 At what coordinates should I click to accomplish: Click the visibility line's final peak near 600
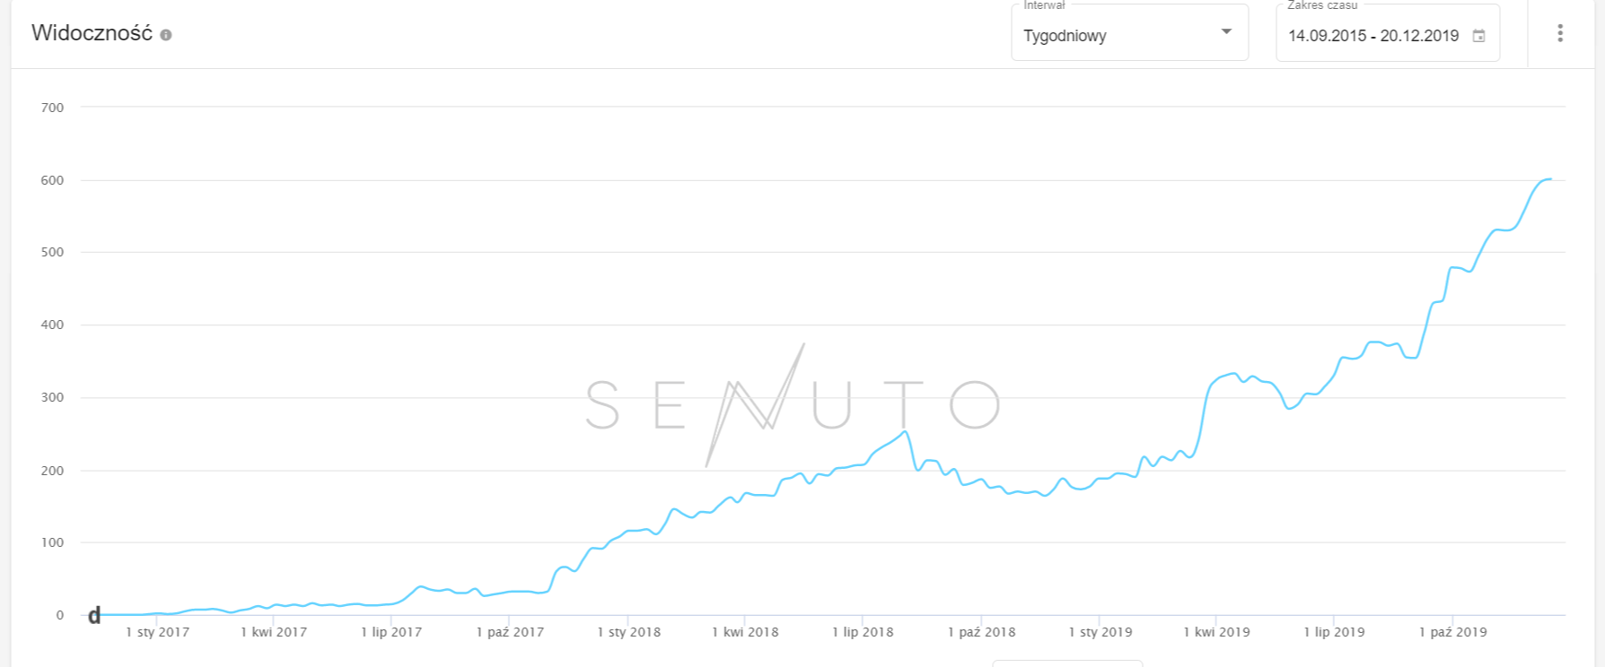tap(1548, 179)
